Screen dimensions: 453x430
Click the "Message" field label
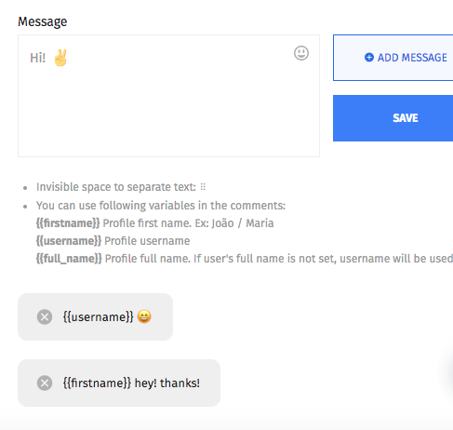[x=43, y=21]
